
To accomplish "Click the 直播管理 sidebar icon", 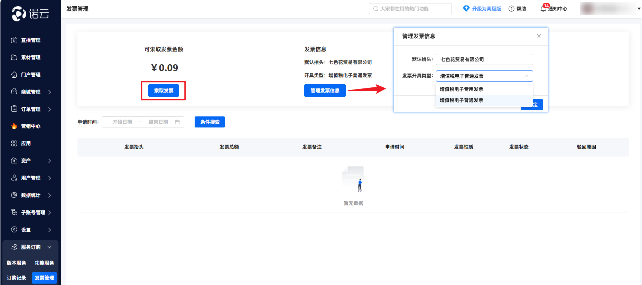I will pos(14,40).
